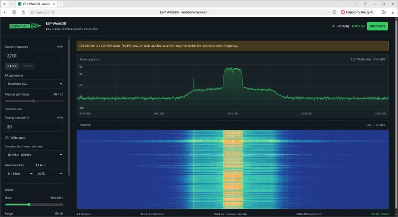Click the tab counter badge showing 1
This screenshot has height=217, width=398.
[x=4, y=4]
